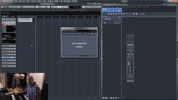
Task: Solo the Master Bus in the channel list
Action: tap(120, 18)
